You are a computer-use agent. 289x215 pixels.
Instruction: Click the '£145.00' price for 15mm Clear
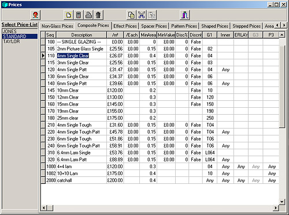(115, 104)
